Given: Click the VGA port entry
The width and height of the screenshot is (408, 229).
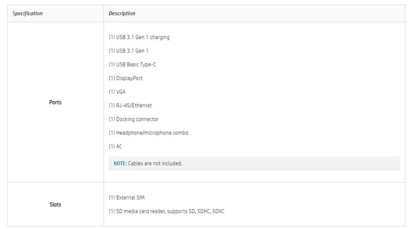Looking at the screenshot, I should pyautogui.click(x=117, y=92).
